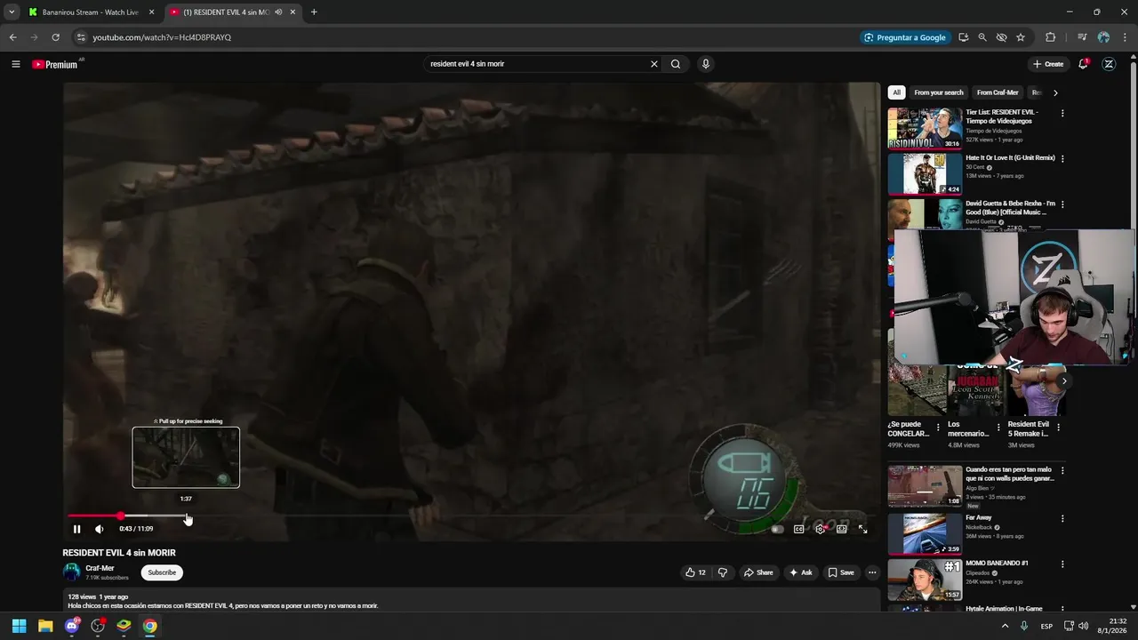
Task: Click the Ask button
Action: [x=800, y=572]
